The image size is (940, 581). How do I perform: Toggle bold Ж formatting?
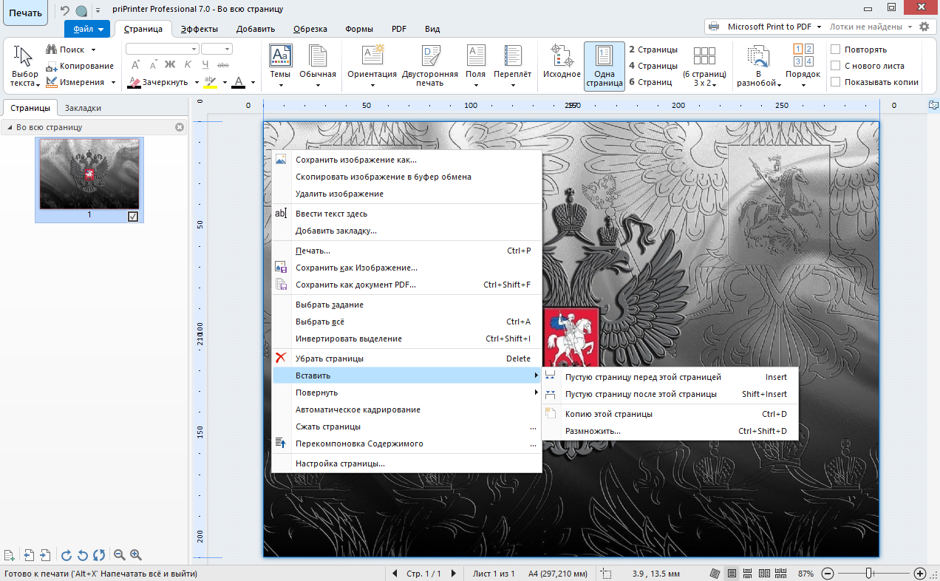pyautogui.click(x=169, y=65)
